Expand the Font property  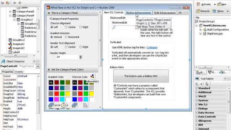coord(1,105)
